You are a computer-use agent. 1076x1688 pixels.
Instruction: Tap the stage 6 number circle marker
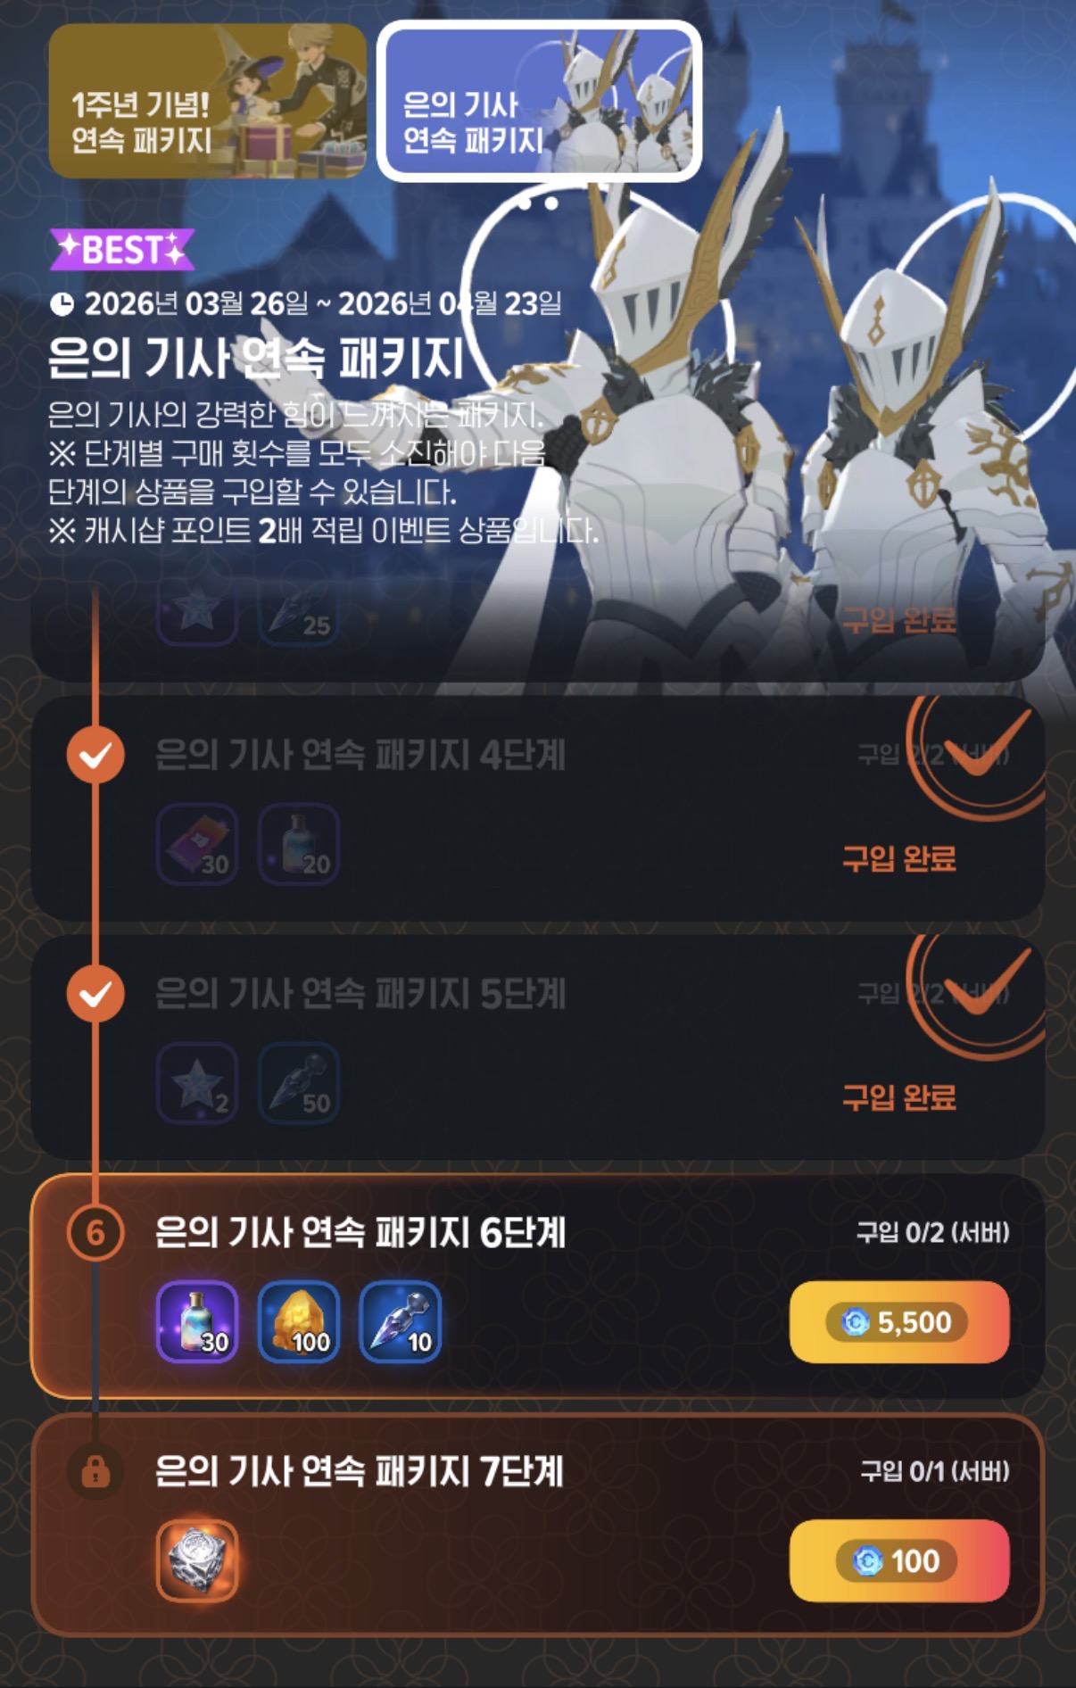pos(95,1233)
